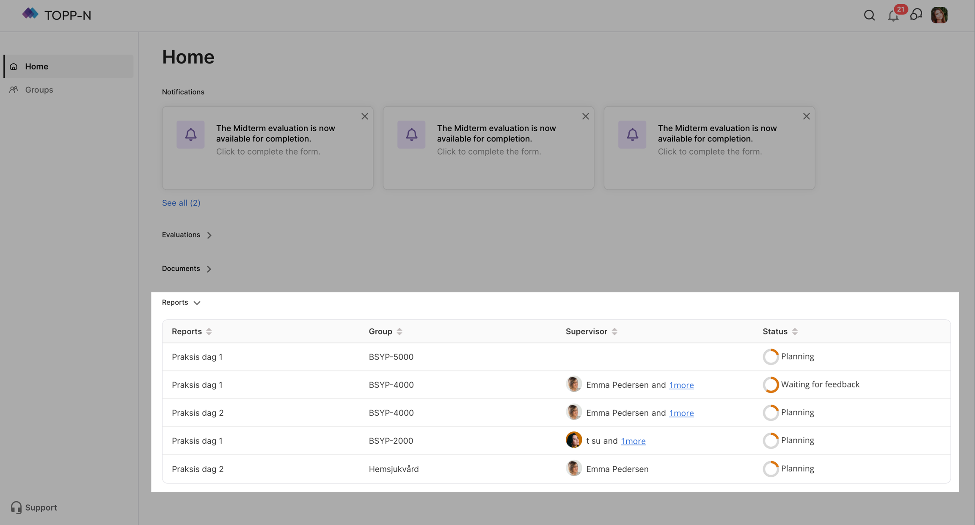This screenshot has width=975, height=525.
Task: Click the Waiting for feedback progress ring
Action: point(771,385)
